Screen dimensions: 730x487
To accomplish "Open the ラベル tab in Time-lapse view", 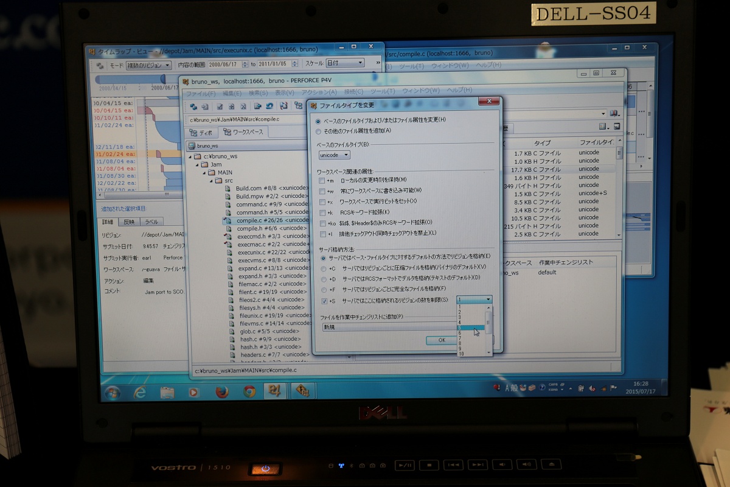I will click(x=151, y=222).
